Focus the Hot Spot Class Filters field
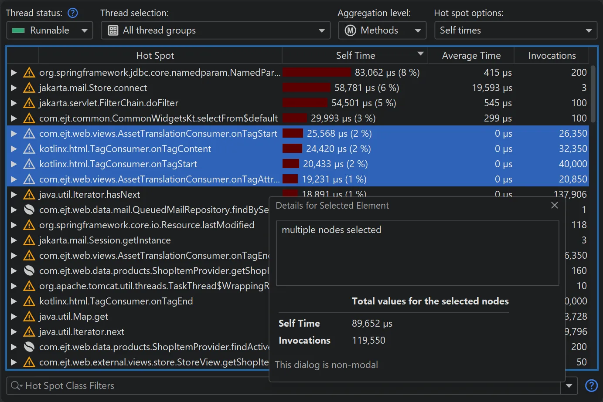 [x=283, y=385]
